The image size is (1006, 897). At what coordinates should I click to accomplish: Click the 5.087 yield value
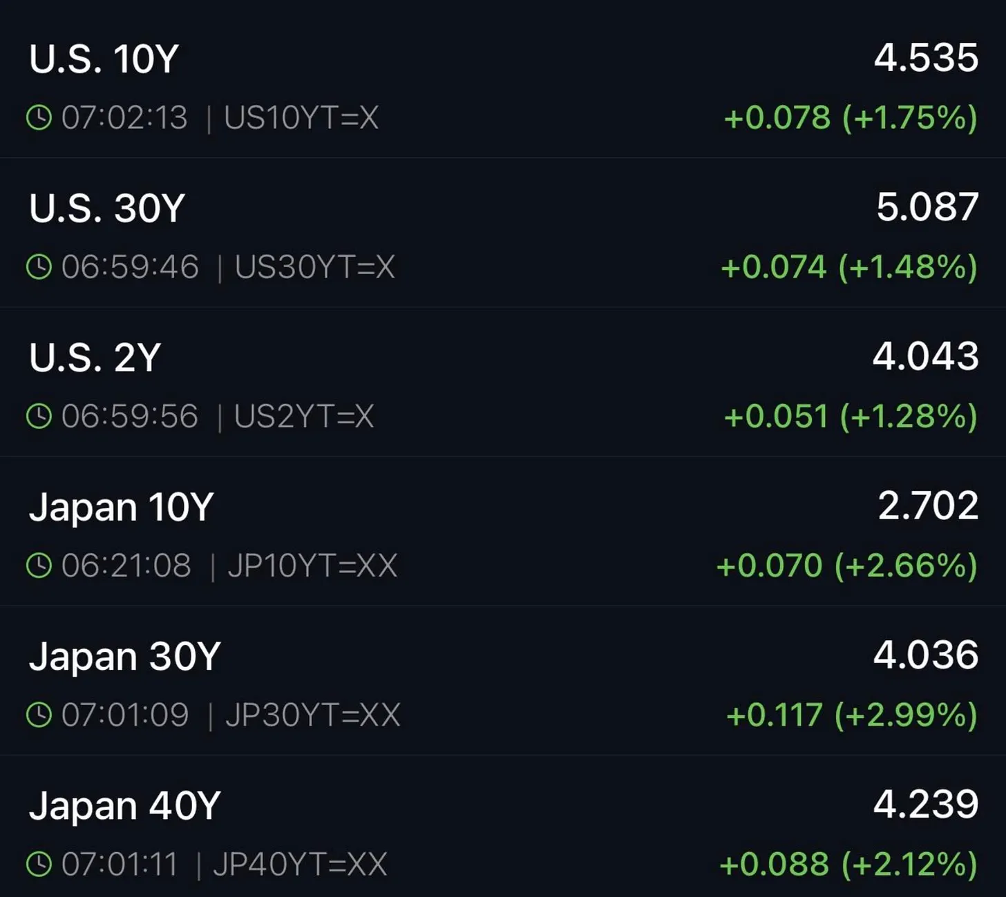coord(927,207)
